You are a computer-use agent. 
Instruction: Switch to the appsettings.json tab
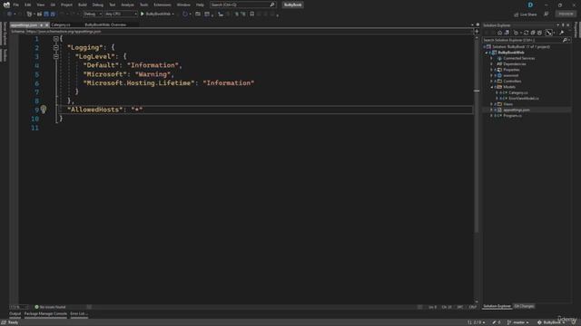25,24
